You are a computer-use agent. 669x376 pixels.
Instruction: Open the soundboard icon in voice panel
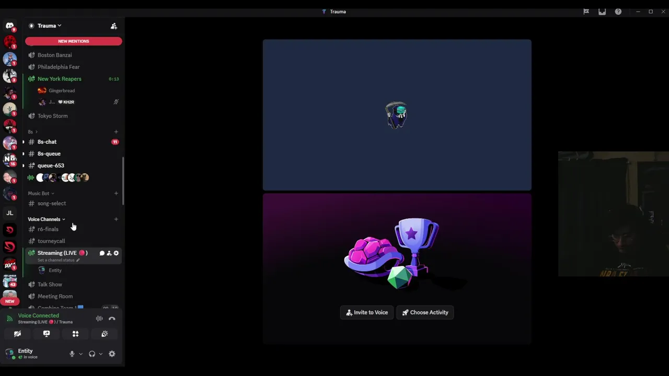(x=105, y=334)
